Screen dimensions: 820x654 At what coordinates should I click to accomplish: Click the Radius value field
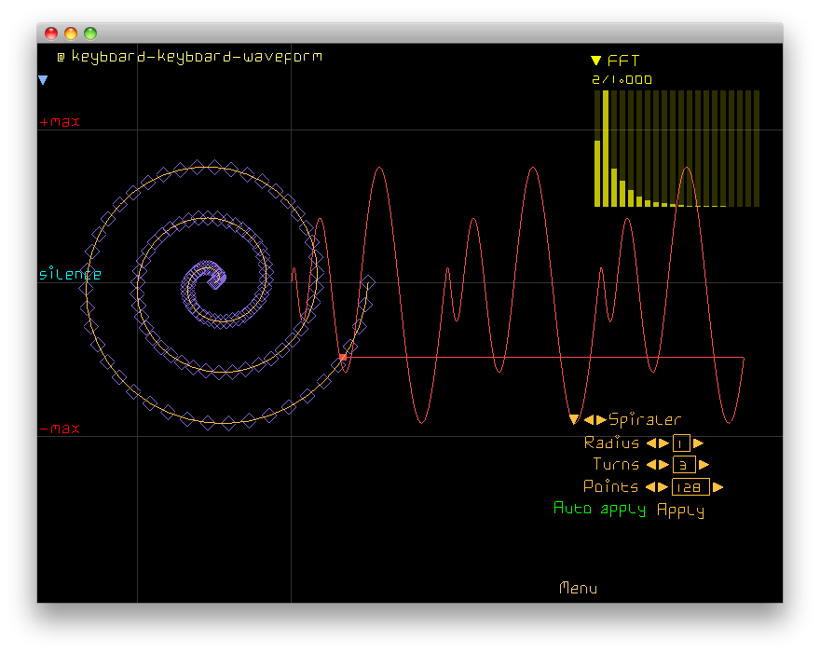681,443
